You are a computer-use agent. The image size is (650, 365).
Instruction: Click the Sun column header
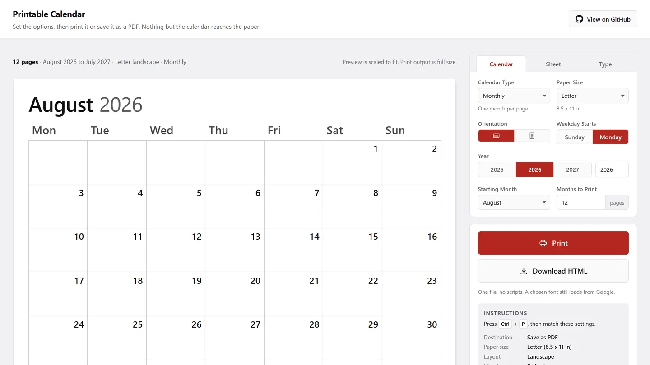coord(395,130)
